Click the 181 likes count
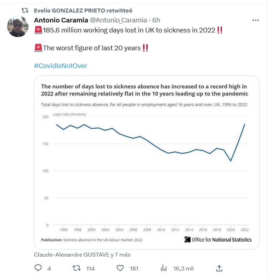 pyautogui.click(x=134, y=268)
